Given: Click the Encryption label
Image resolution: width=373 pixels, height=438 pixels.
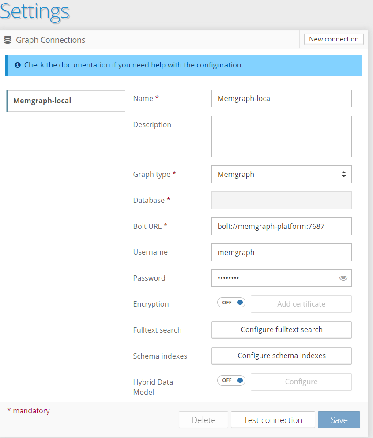Looking at the screenshot, I should (151, 304).
